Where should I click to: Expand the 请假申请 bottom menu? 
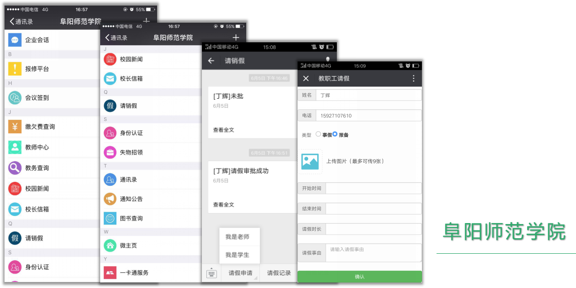(240, 273)
